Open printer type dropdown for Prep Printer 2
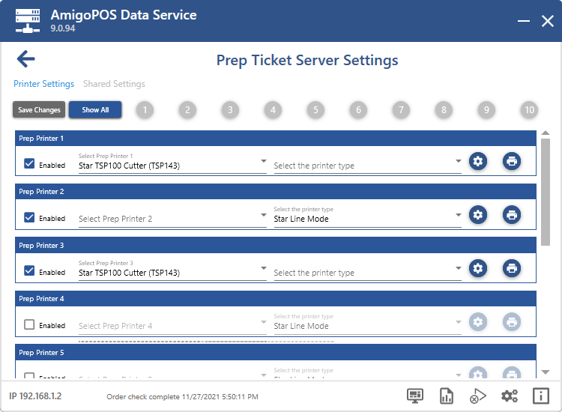The image size is (562, 412). pos(368,216)
